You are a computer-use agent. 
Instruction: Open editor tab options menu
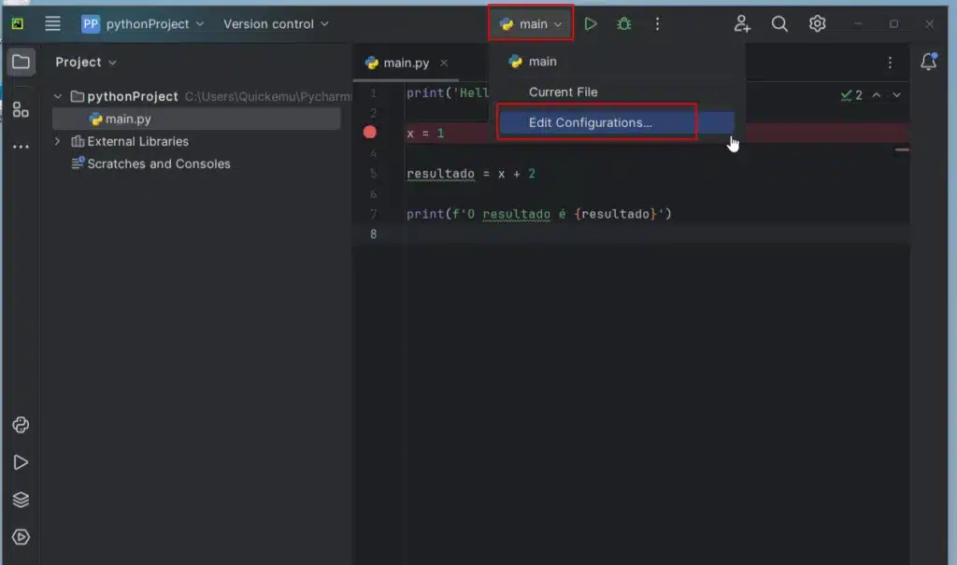pyautogui.click(x=890, y=63)
